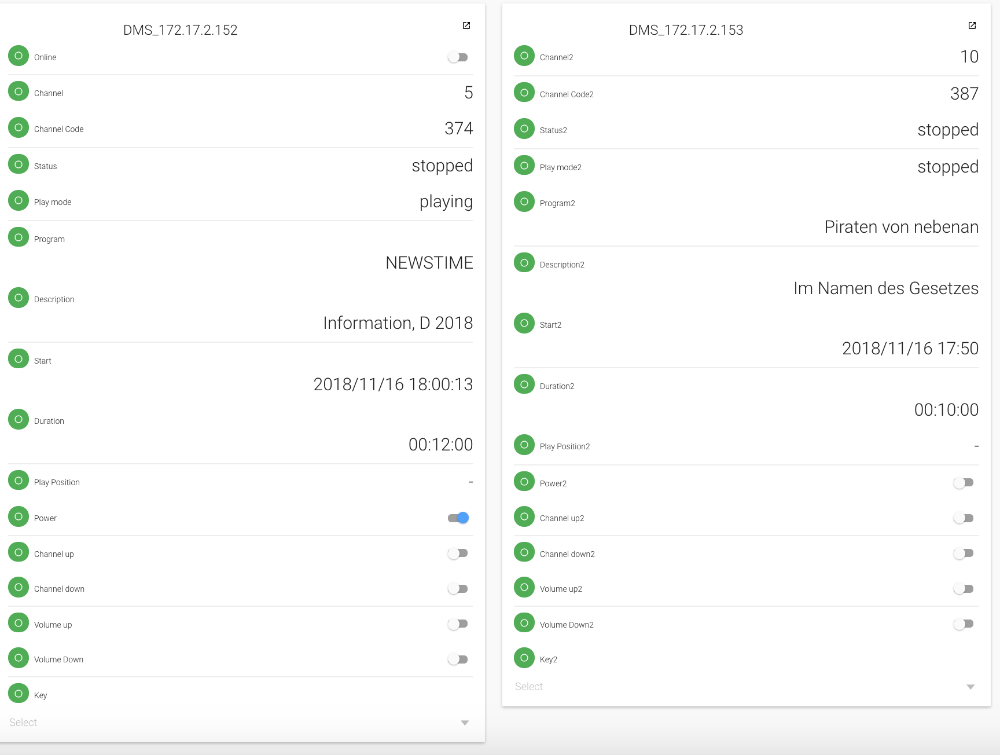
Task: Toggle the Channel down2 switch
Action: [964, 554]
